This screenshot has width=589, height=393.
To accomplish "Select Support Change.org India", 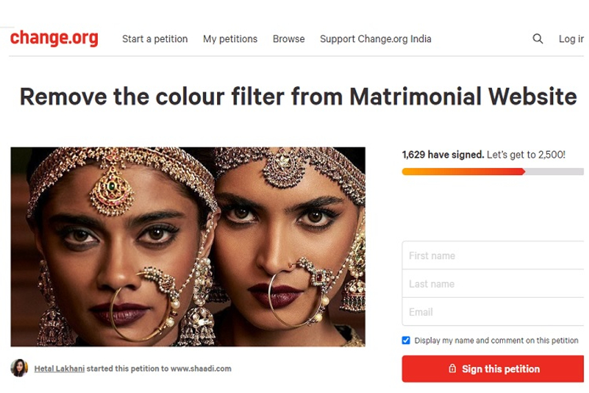I will coord(375,39).
